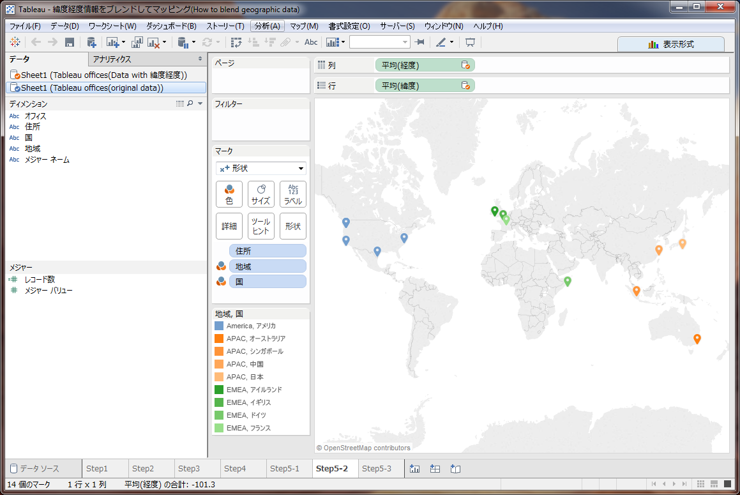The height and width of the screenshot is (495, 740).
Task: Open the view cards dropdown arrow
Action: pyautogui.click(x=343, y=42)
